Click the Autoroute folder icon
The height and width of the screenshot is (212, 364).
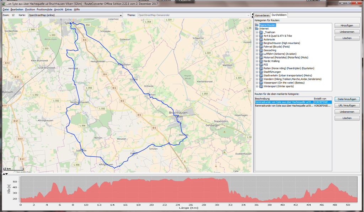coord(261,39)
